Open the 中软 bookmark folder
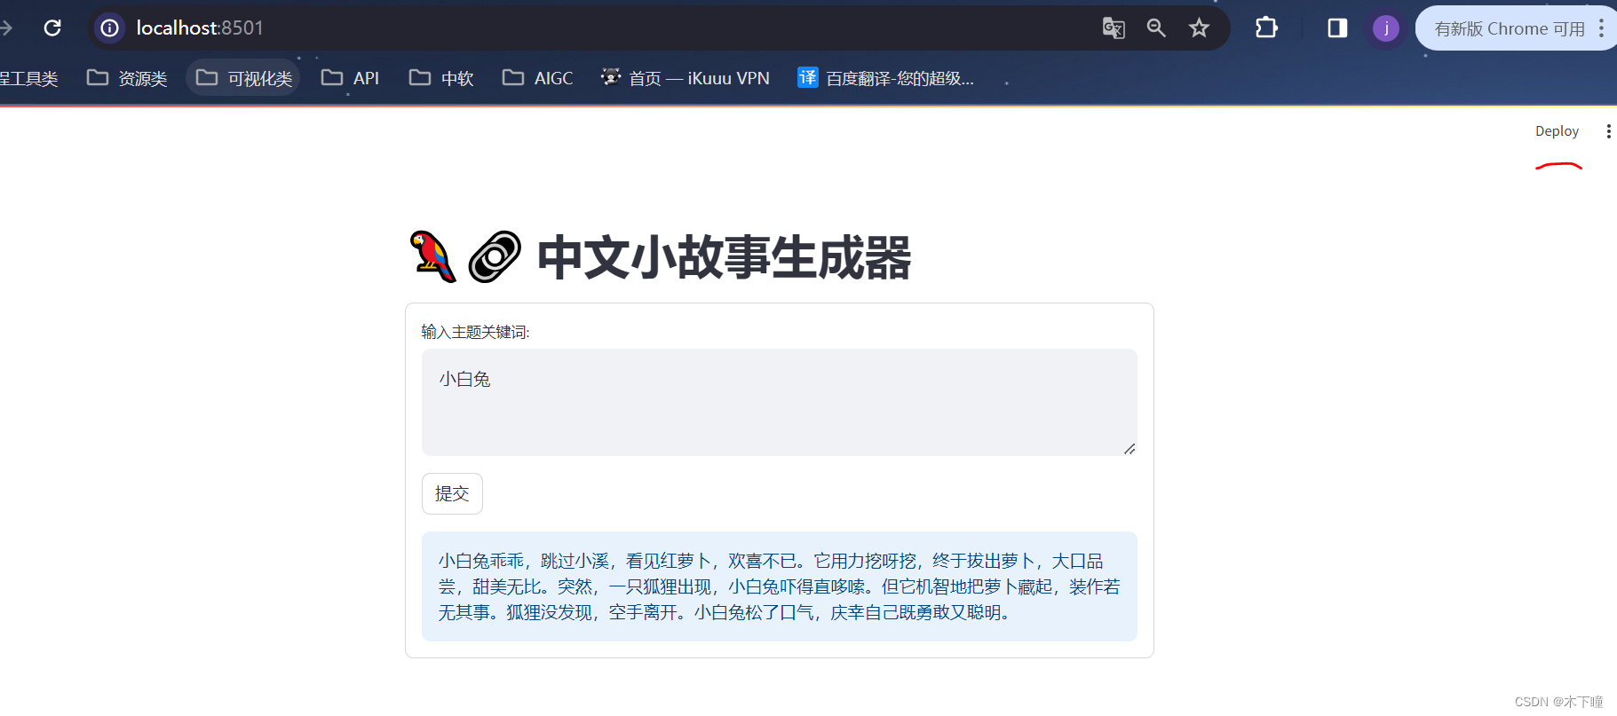The image size is (1617, 716). (x=441, y=78)
